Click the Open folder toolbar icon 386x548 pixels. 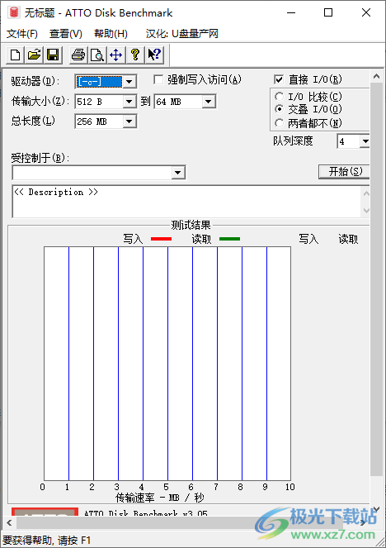point(34,55)
